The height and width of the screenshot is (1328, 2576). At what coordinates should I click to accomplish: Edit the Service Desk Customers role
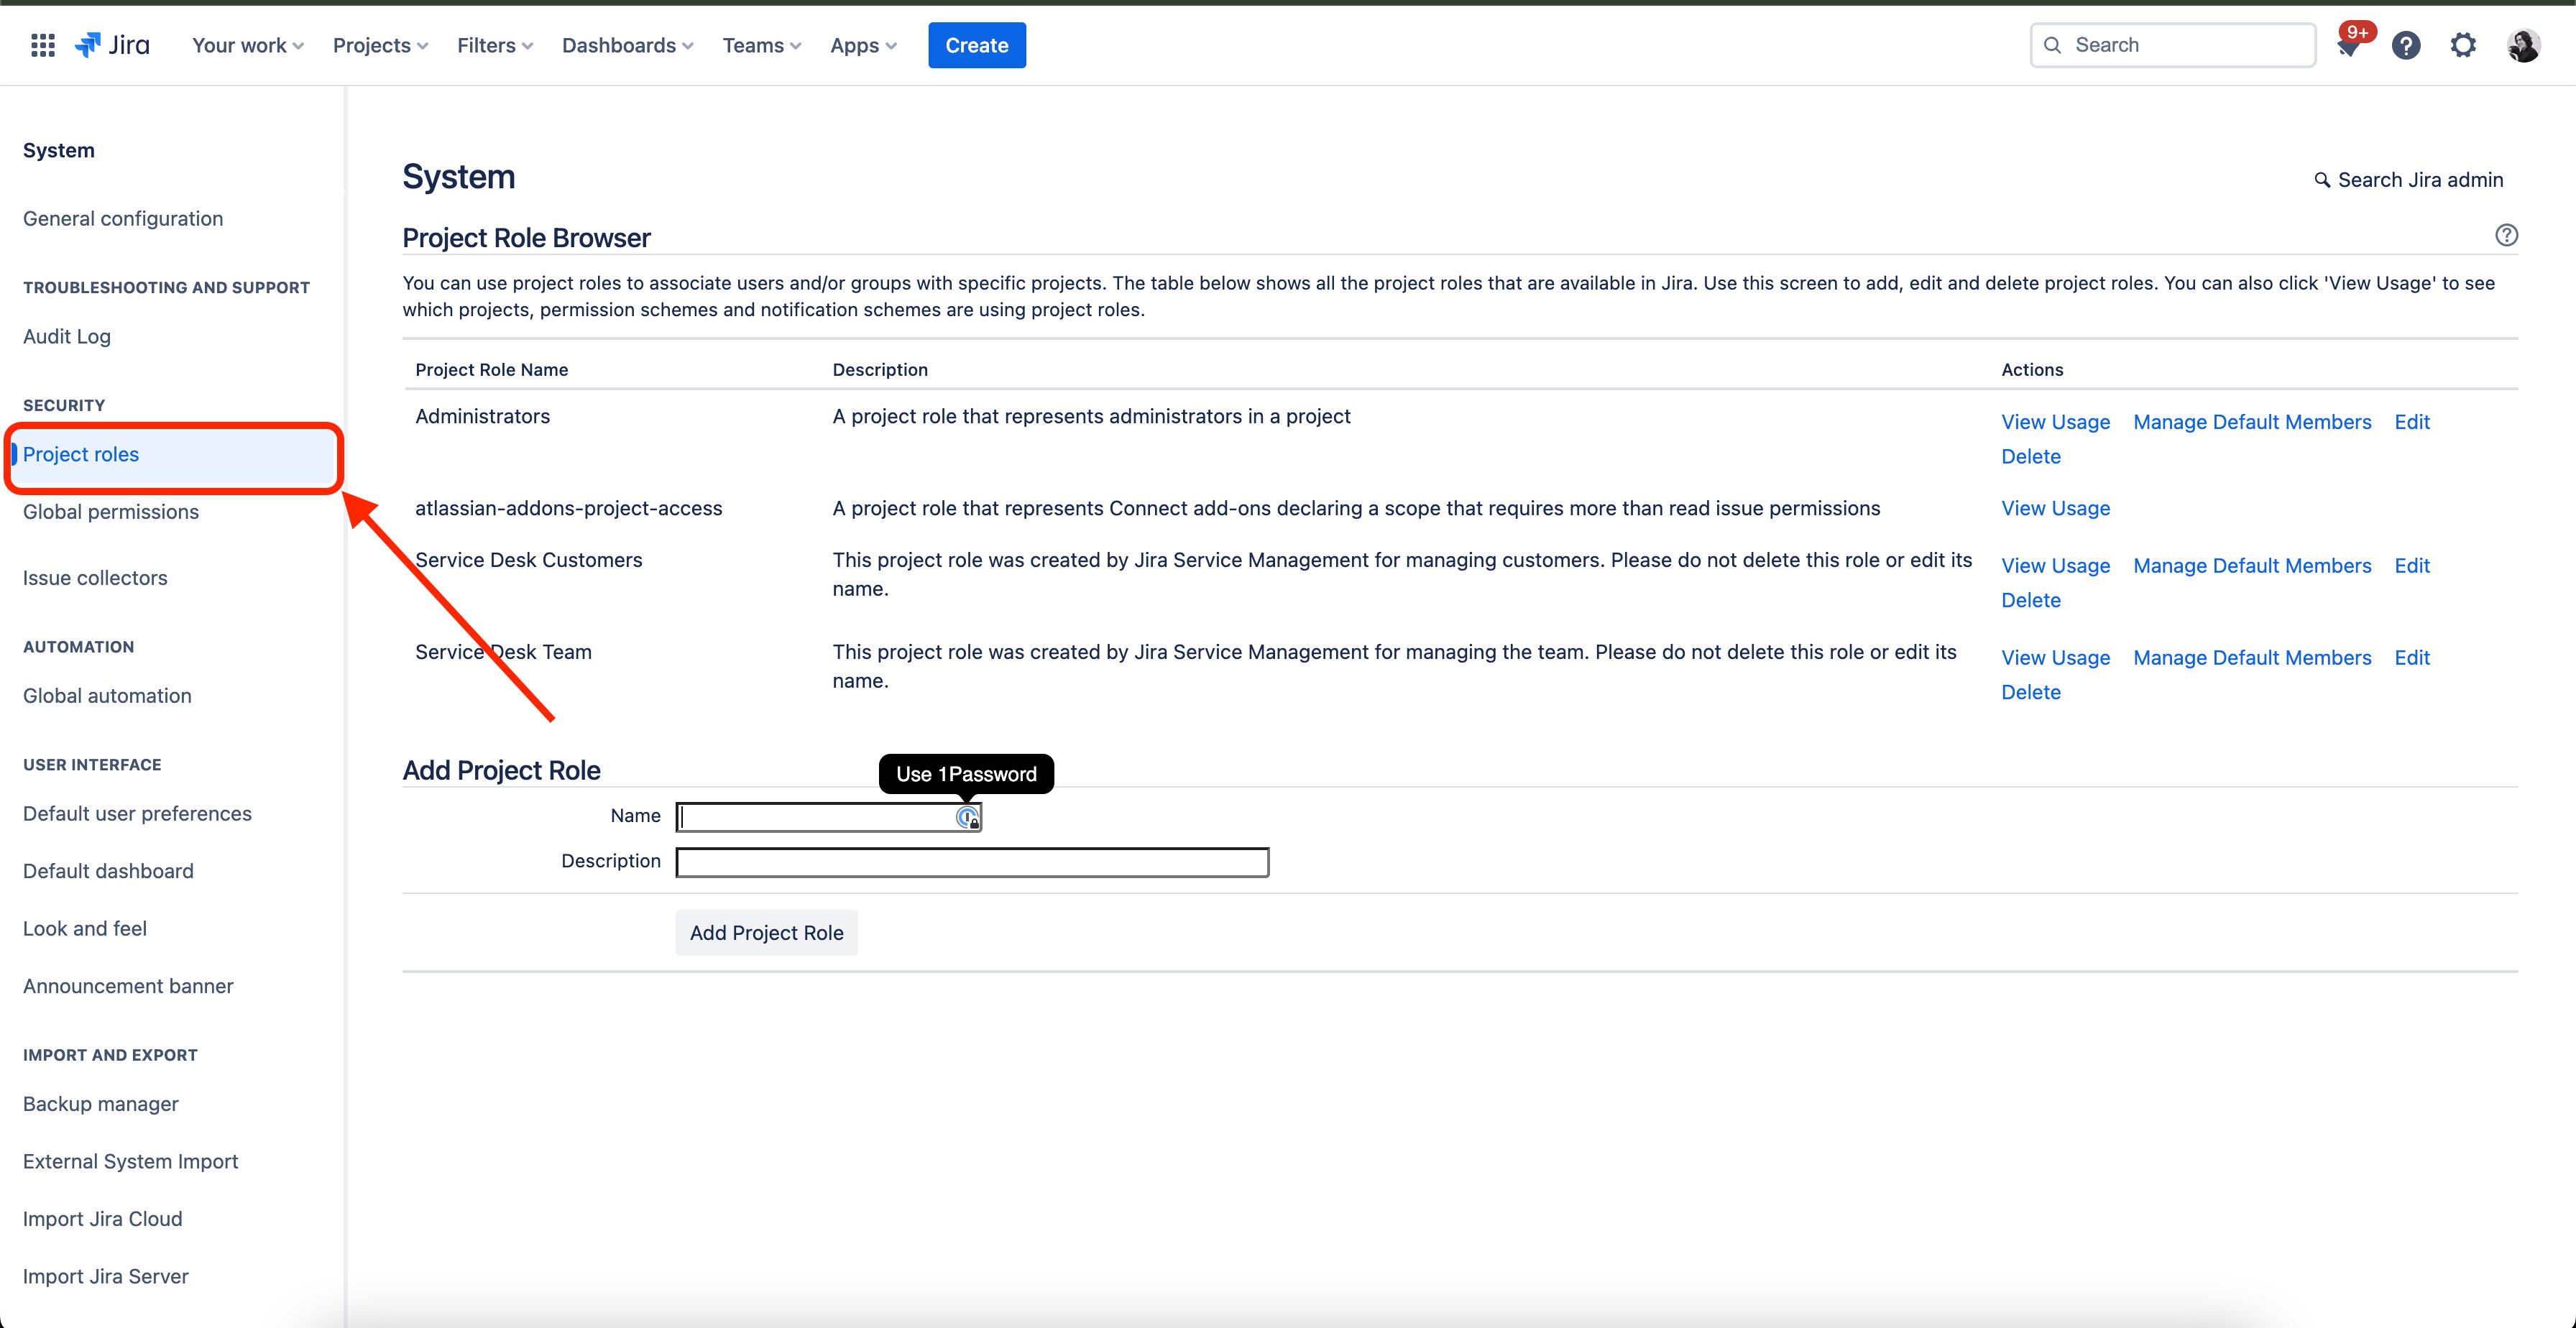[2412, 566]
